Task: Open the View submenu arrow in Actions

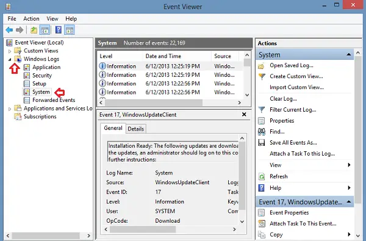Action: pyautogui.click(x=349, y=165)
